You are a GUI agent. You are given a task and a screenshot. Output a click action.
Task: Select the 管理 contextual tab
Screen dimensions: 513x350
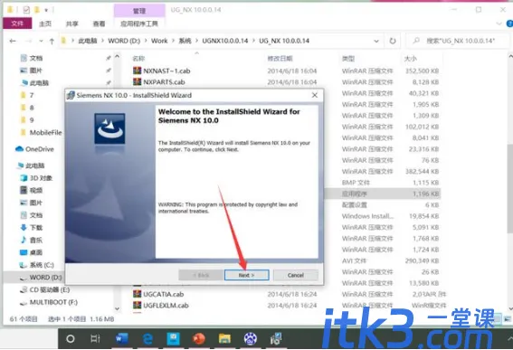click(x=139, y=11)
